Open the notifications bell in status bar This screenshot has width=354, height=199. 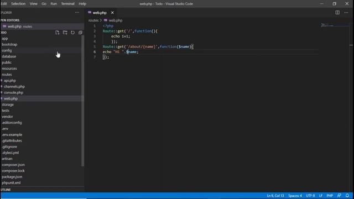coord(347,196)
